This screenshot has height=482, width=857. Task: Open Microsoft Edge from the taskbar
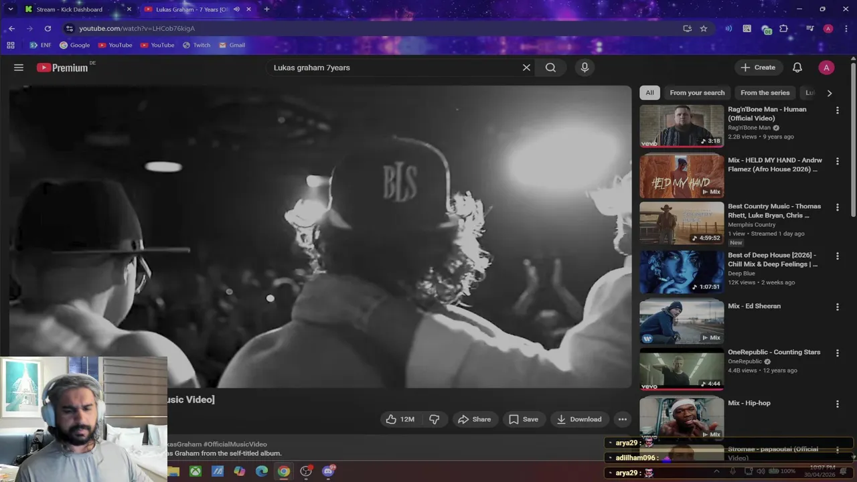click(x=262, y=471)
